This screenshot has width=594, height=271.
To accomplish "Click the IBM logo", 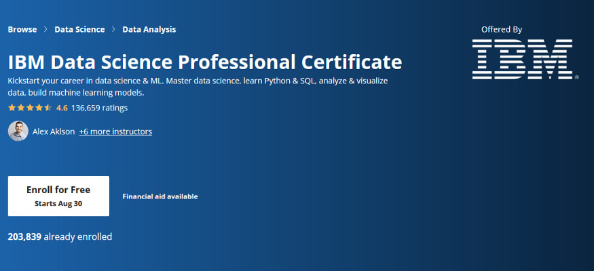I will click(525, 60).
